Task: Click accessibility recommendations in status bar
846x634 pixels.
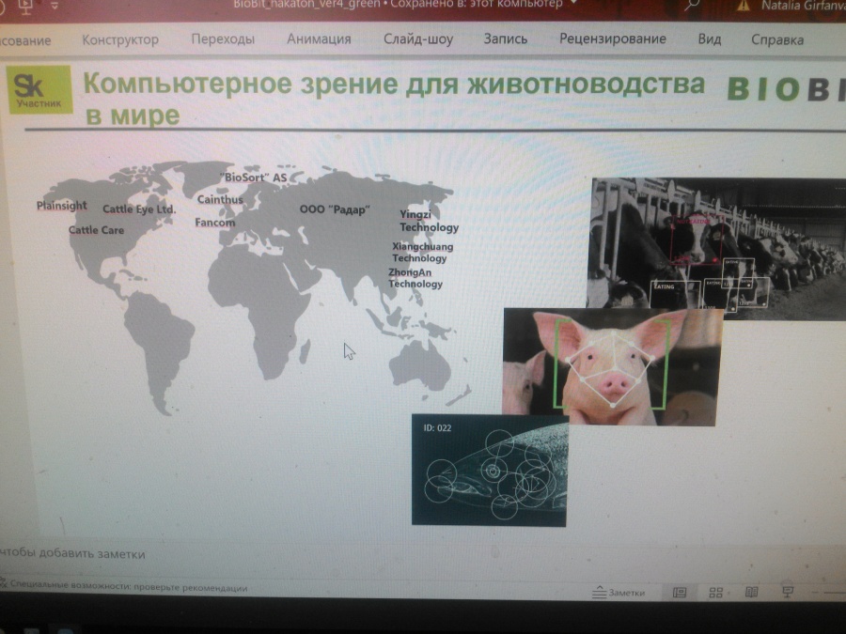Action: (127, 588)
